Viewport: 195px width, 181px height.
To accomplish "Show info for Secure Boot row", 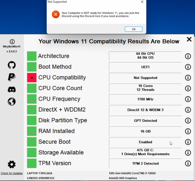I will (x=188, y=142).
